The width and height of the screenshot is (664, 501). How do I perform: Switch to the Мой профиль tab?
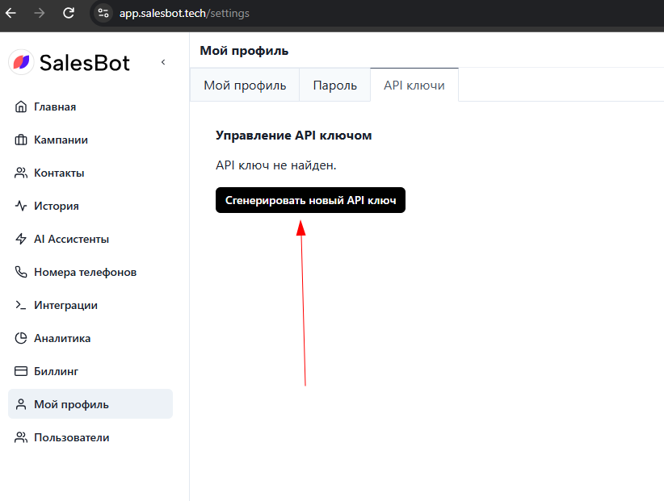[x=245, y=85]
